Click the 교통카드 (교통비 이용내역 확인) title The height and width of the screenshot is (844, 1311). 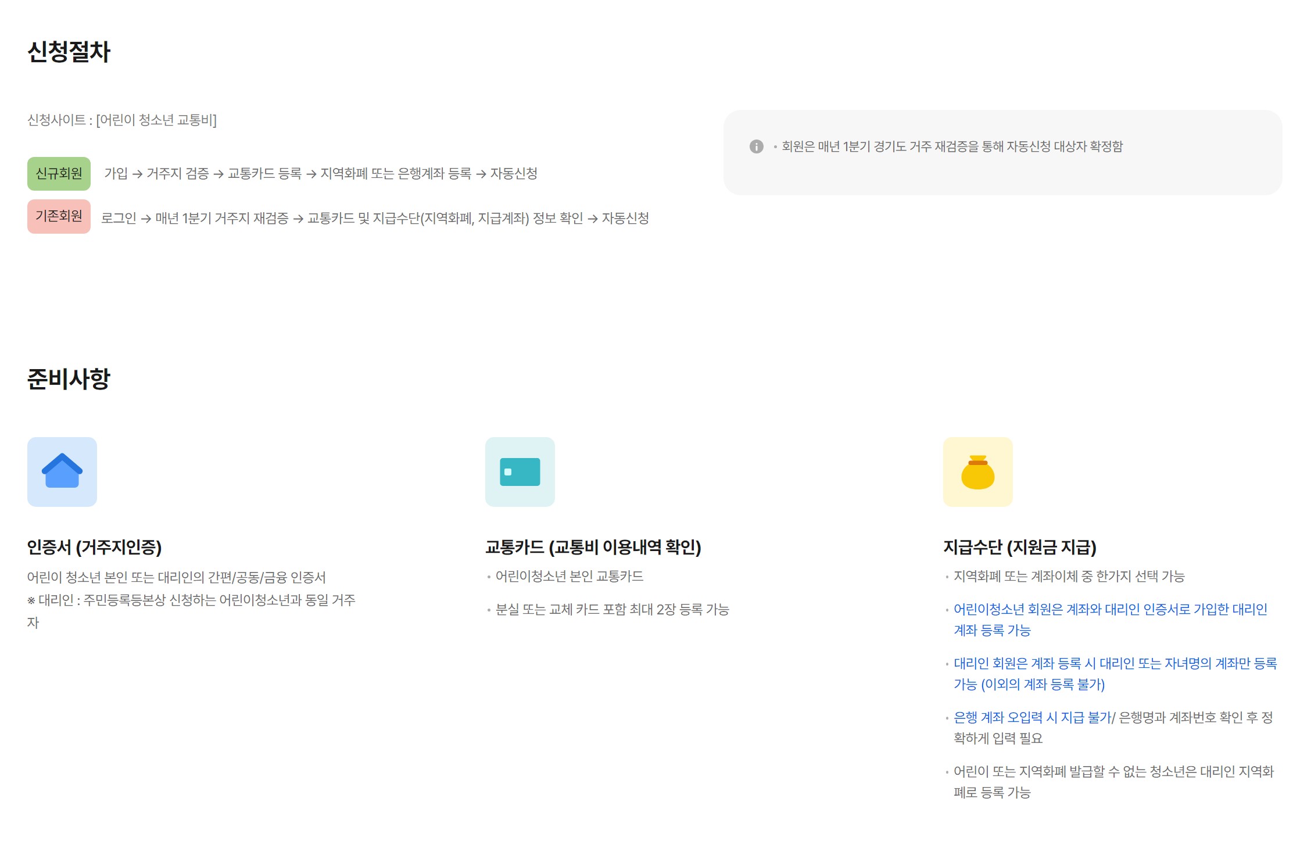[593, 547]
